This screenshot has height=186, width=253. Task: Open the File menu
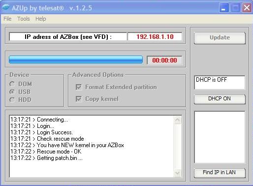(7, 19)
